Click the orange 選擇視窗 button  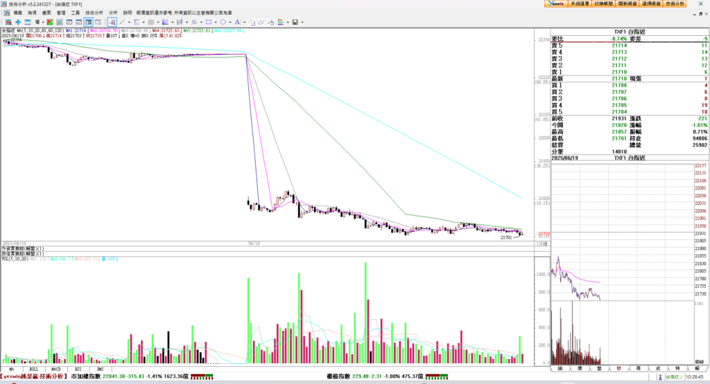(651, 3)
